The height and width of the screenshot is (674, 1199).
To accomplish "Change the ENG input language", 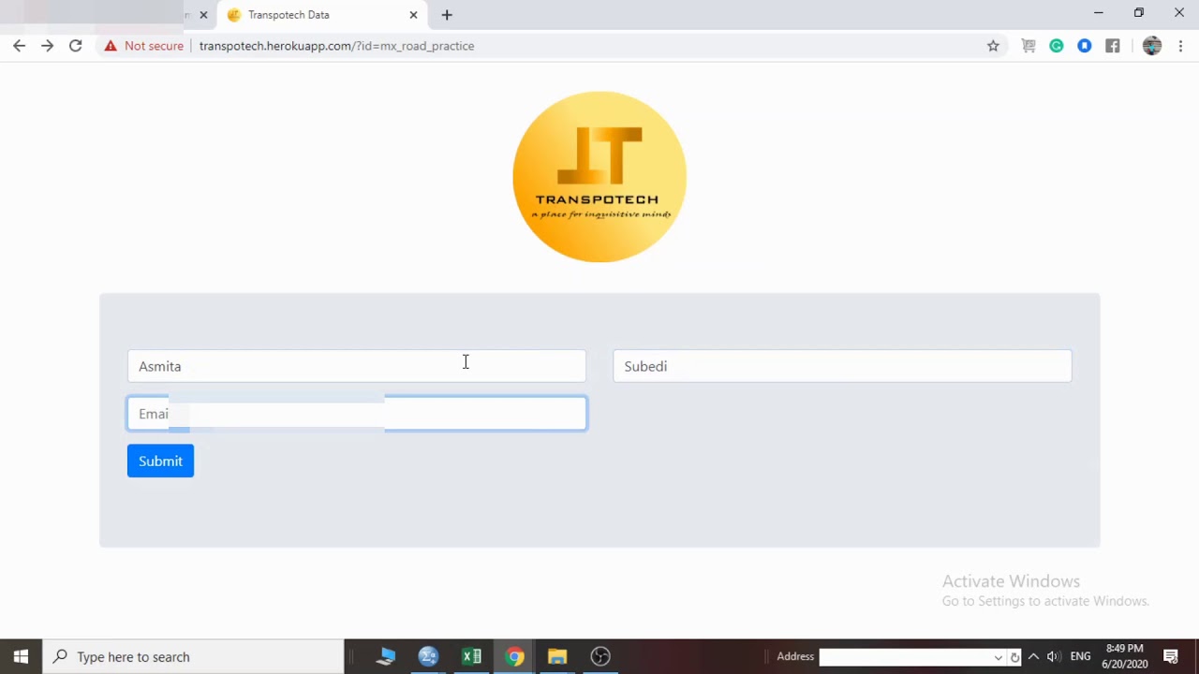I will pyautogui.click(x=1080, y=656).
